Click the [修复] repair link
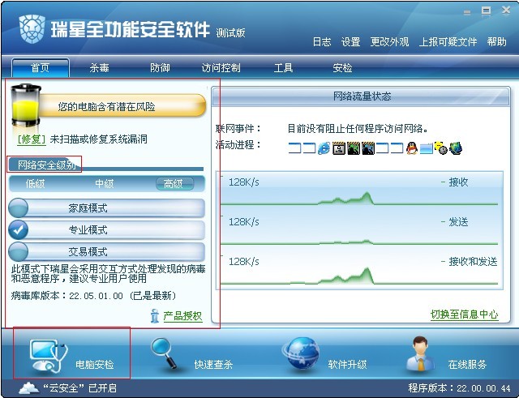 [x=32, y=139]
